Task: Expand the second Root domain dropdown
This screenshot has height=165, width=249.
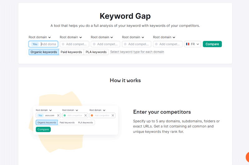Action: 71,37
